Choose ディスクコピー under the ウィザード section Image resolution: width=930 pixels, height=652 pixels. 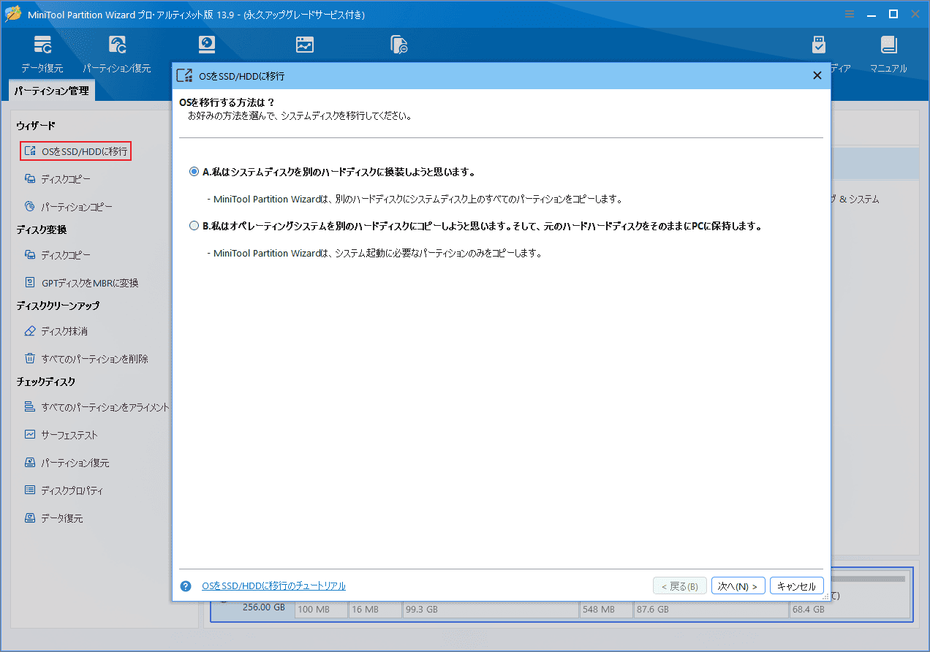tap(58, 179)
